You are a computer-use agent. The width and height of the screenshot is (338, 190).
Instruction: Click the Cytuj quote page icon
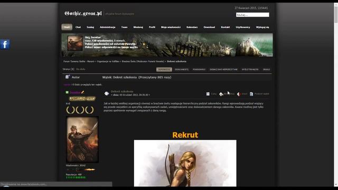pyautogui.click(x=208, y=94)
